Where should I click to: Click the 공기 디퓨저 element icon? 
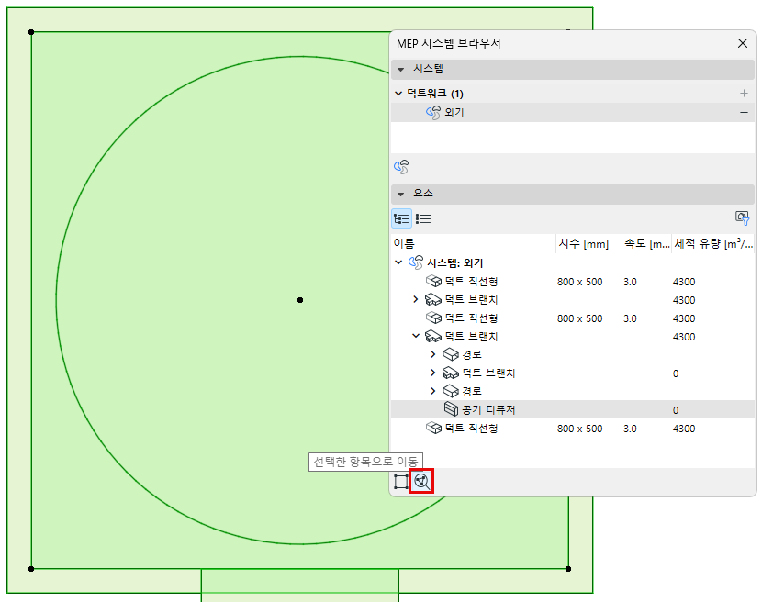tap(451, 409)
